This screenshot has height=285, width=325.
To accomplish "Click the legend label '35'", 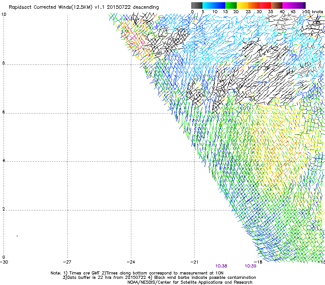I will [271, 12].
